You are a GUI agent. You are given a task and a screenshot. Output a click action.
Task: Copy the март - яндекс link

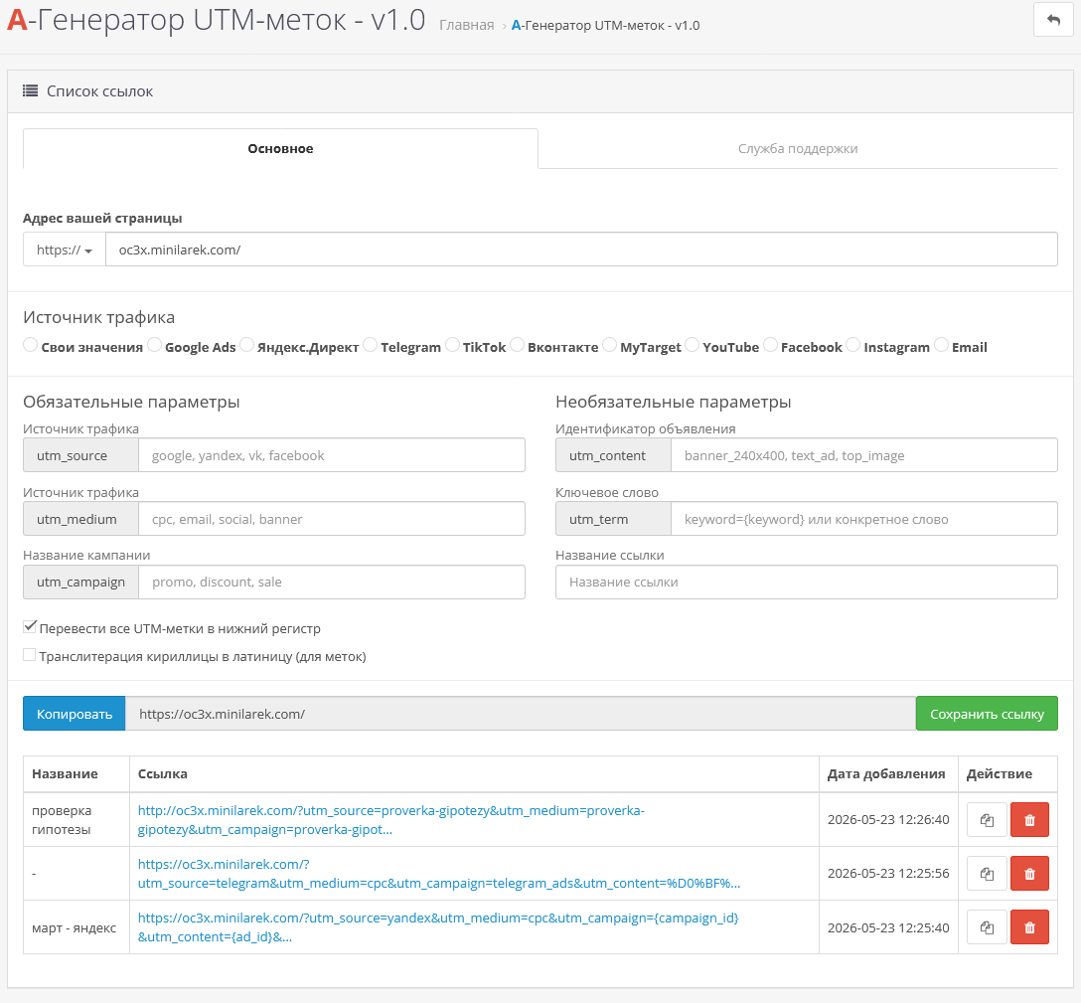(x=987, y=927)
